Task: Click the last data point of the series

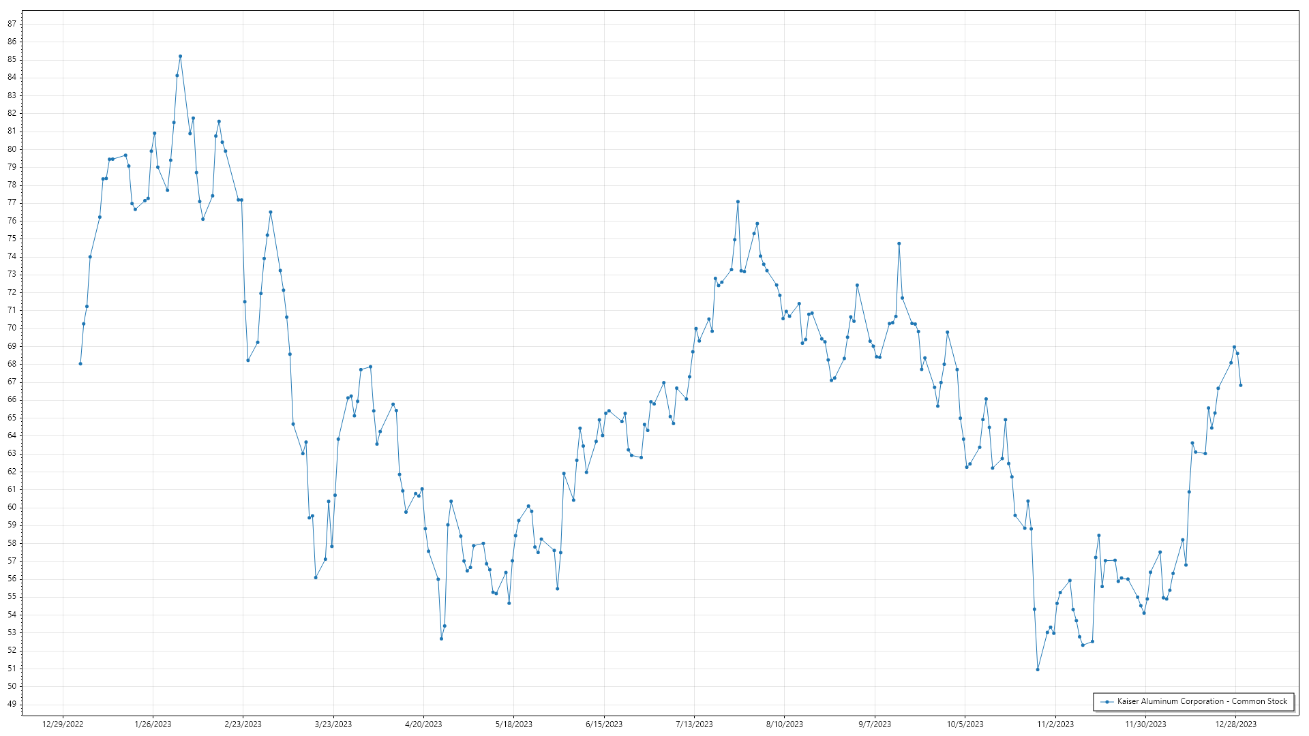Action: pyautogui.click(x=1240, y=386)
